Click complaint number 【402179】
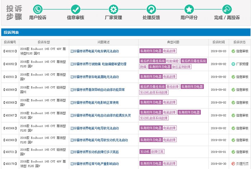251x169 pixels. (10, 164)
